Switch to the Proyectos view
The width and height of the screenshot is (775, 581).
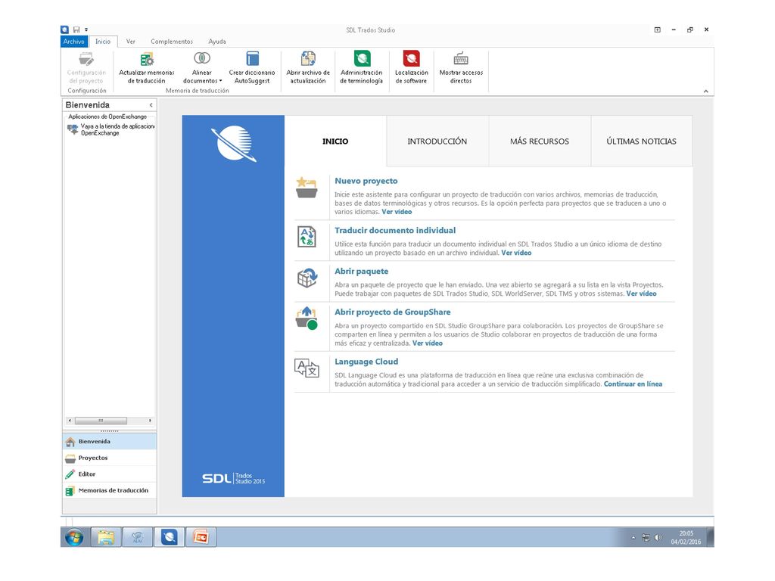point(110,458)
